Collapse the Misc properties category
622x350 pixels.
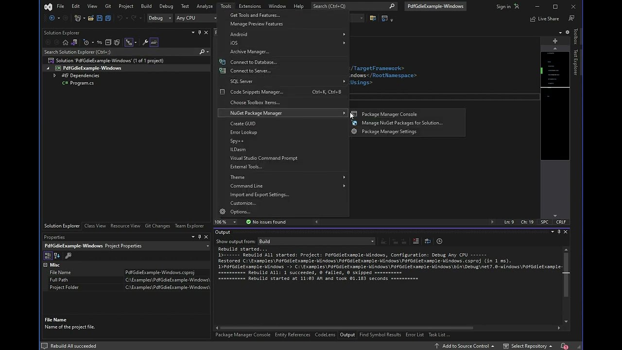[x=46, y=265]
